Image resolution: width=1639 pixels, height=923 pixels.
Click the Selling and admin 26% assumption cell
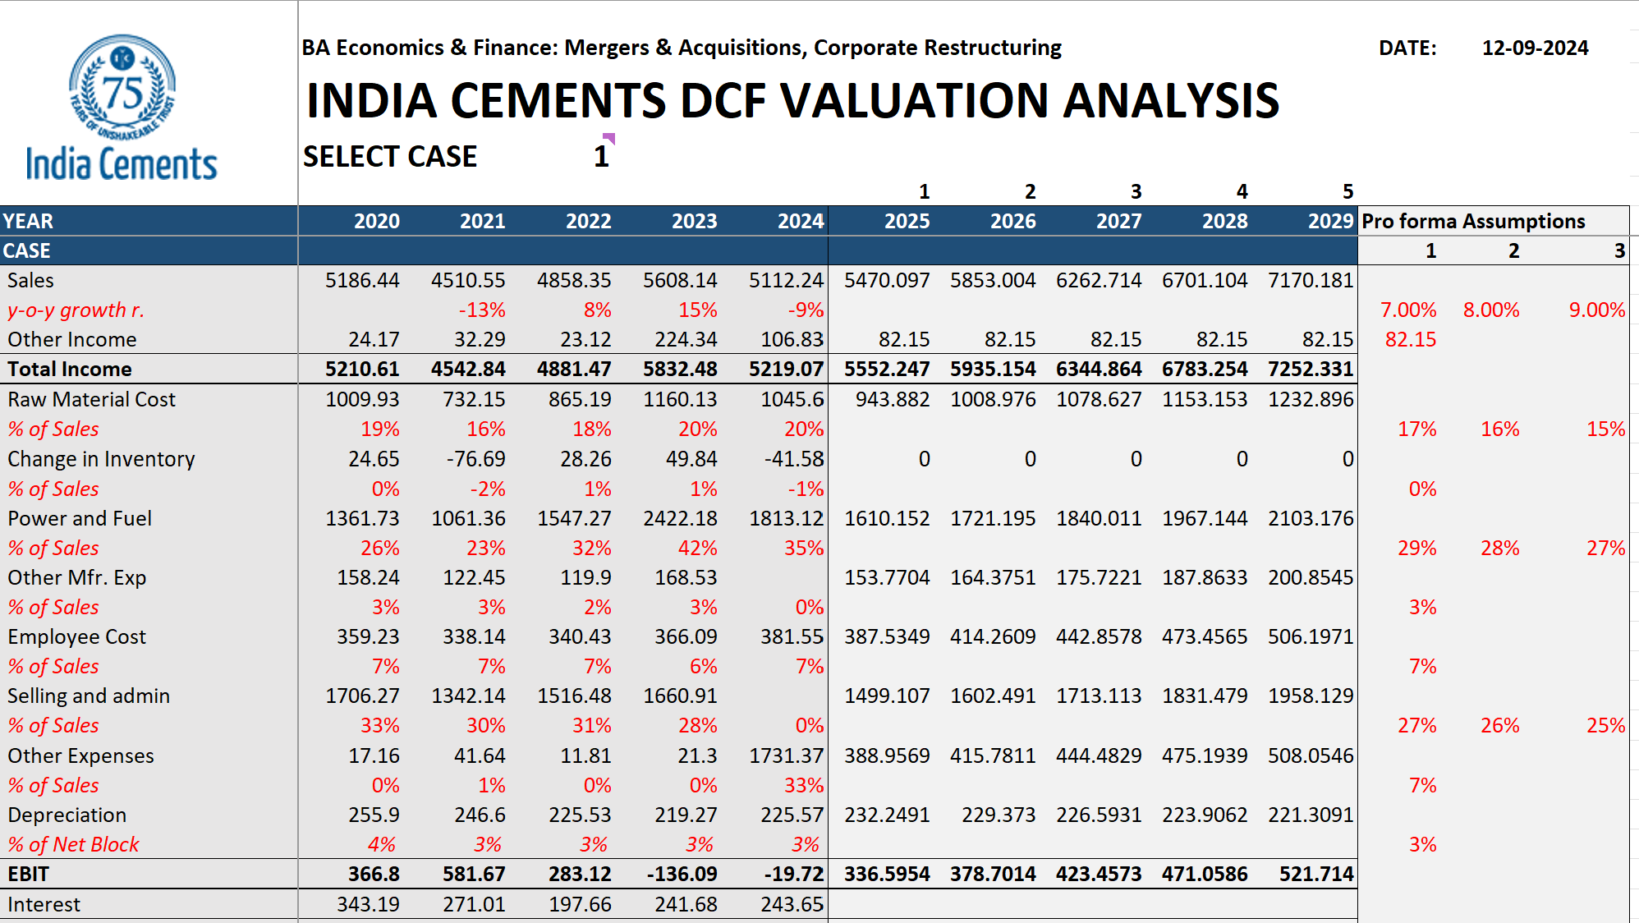[1499, 726]
